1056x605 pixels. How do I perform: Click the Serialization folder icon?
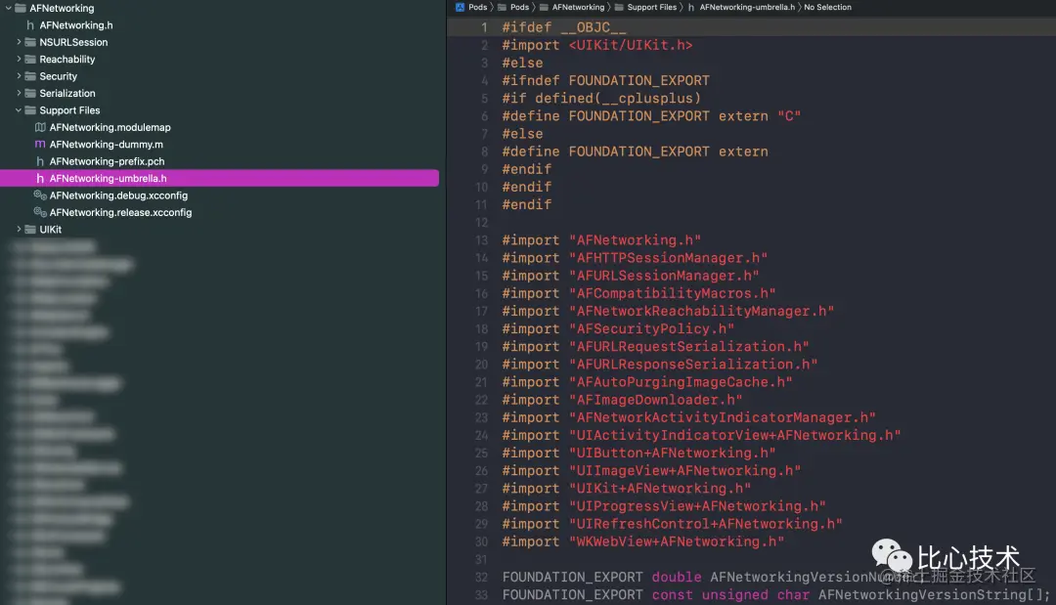click(x=30, y=93)
